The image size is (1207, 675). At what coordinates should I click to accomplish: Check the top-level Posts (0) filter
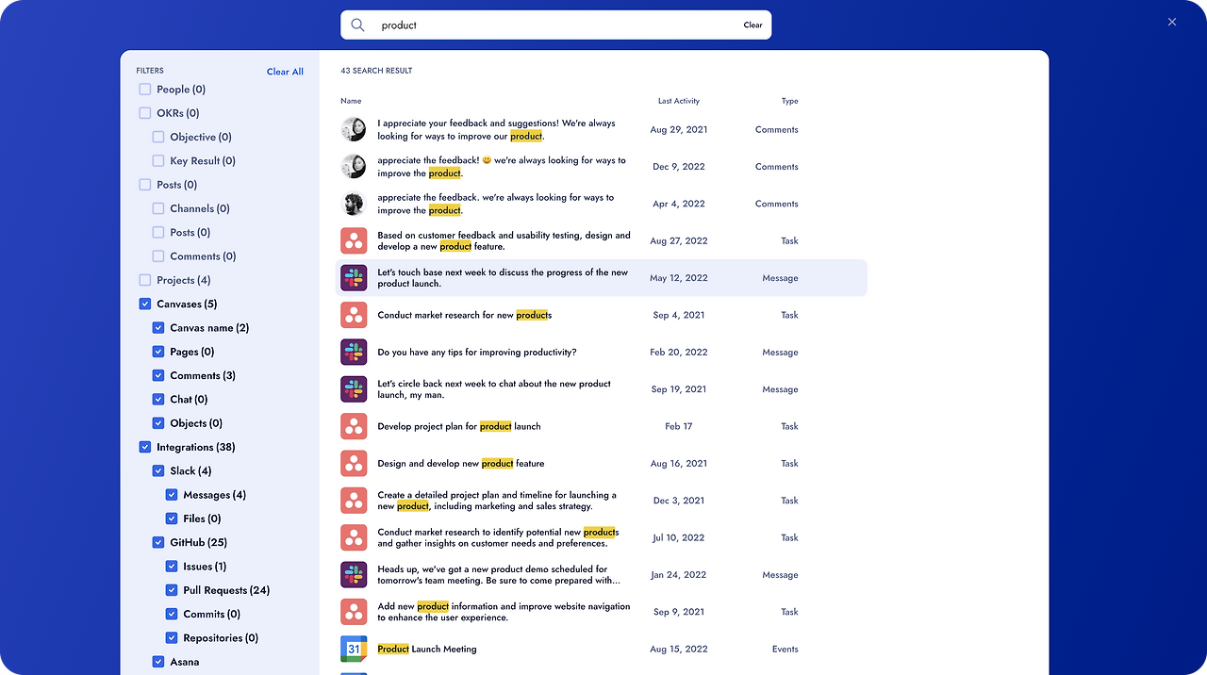coord(145,185)
